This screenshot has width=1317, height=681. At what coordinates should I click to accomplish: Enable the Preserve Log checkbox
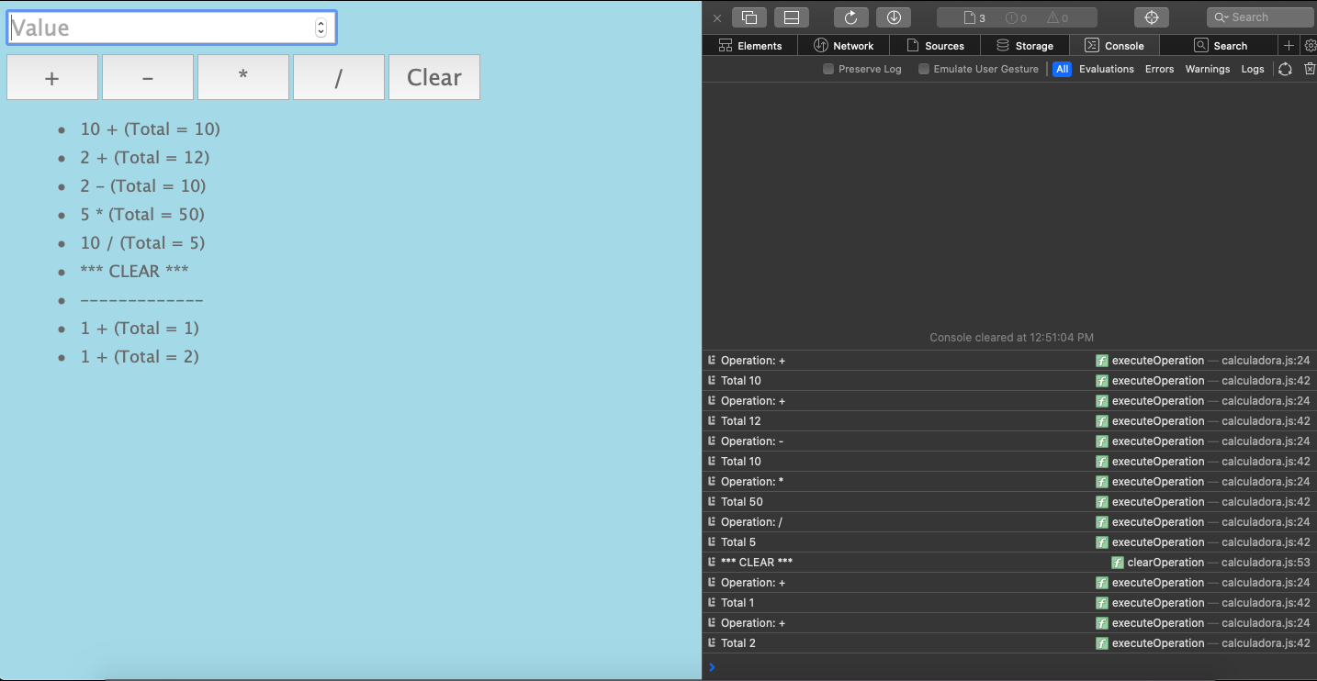pos(828,68)
